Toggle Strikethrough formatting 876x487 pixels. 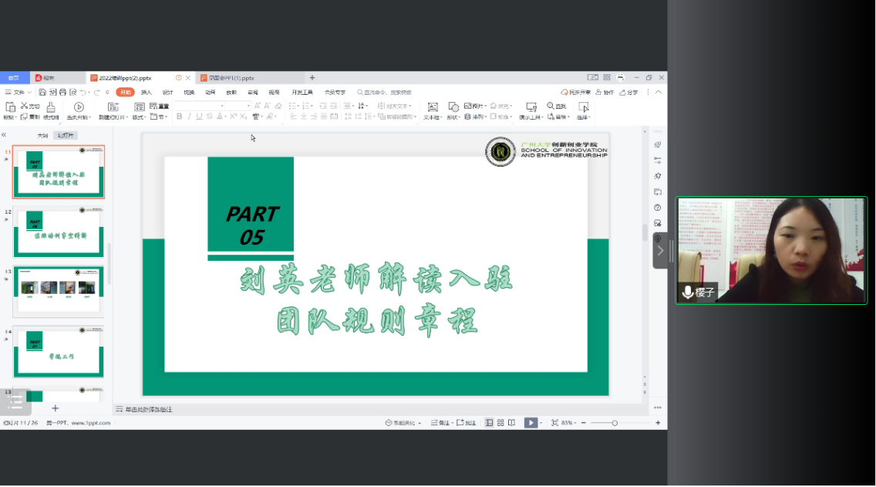tap(209, 117)
